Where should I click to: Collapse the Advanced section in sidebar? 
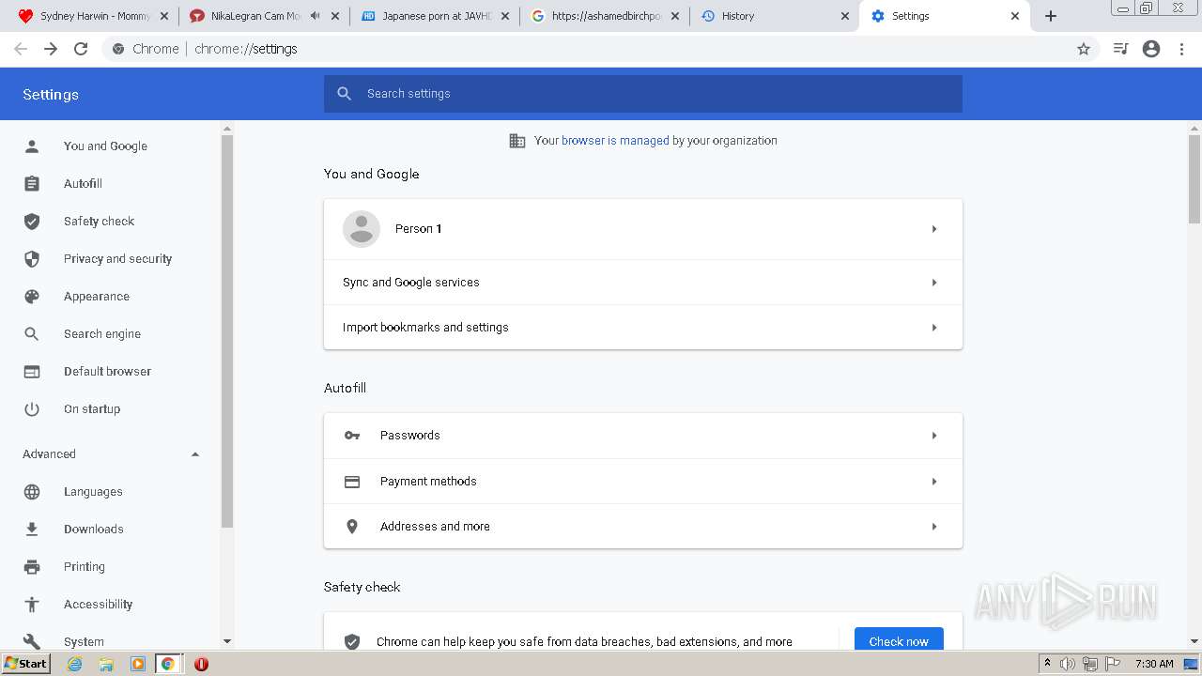[x=195, y=454]
